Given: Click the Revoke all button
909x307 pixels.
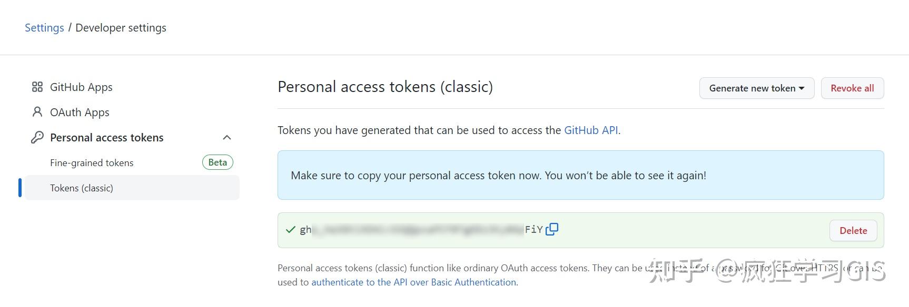Looking at the screenshot, I should [852, 88].
